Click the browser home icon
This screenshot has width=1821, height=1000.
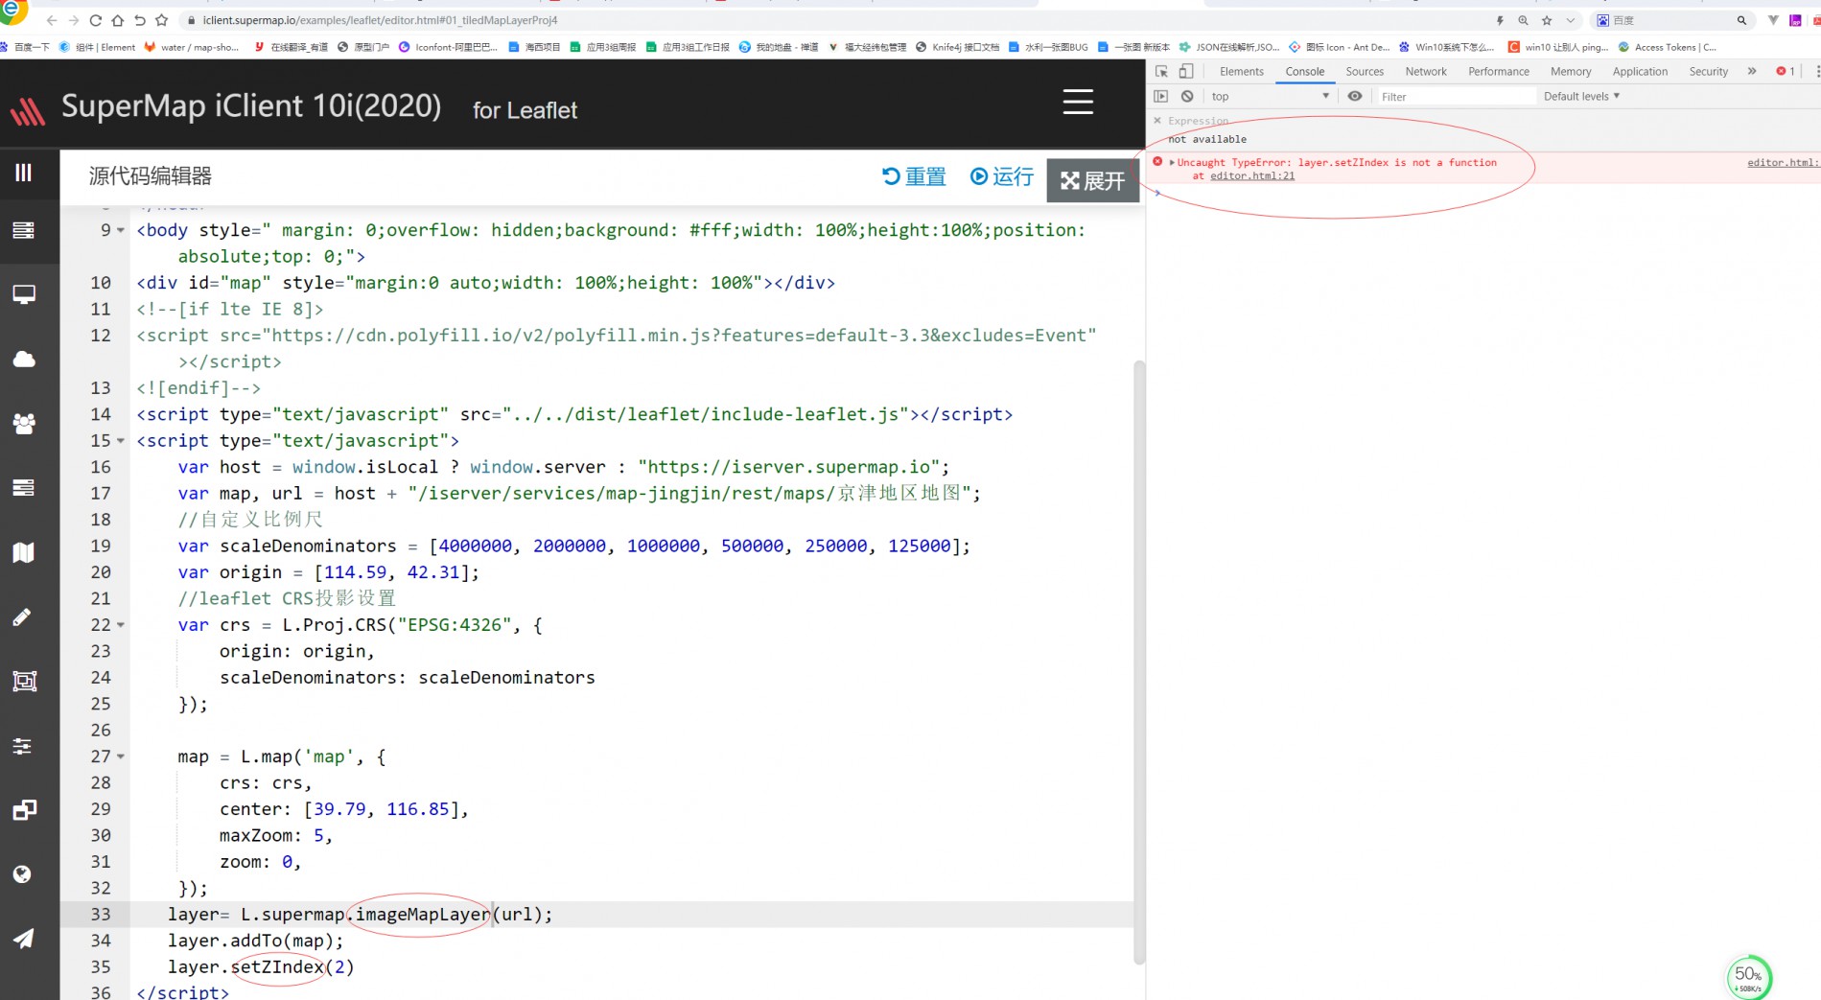(x=117, y=20)
